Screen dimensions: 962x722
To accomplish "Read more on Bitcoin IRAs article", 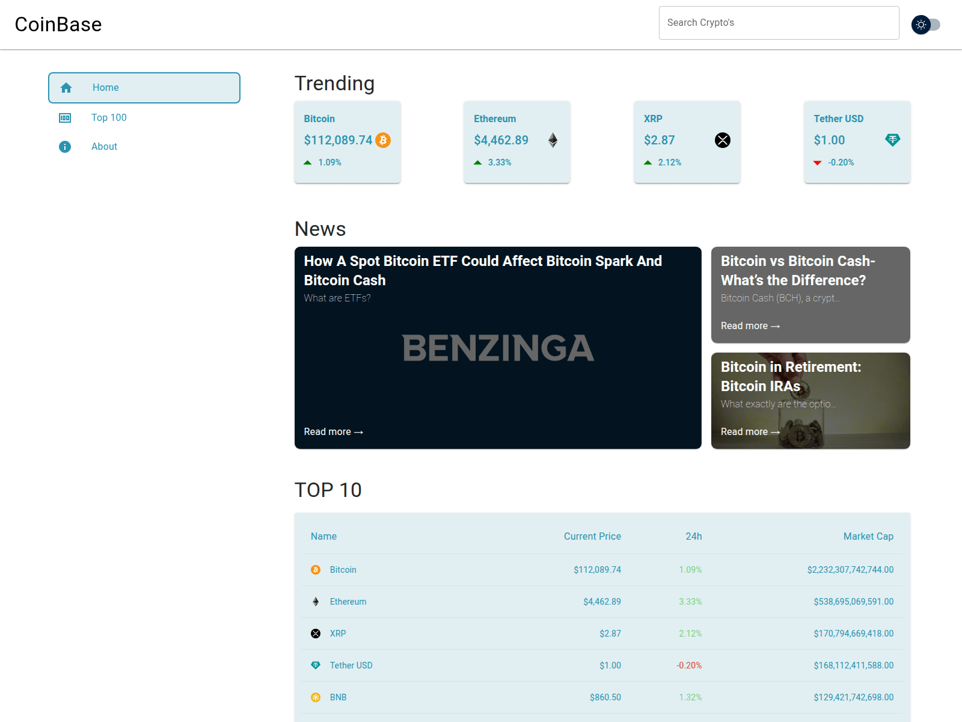I will (750, 432).
